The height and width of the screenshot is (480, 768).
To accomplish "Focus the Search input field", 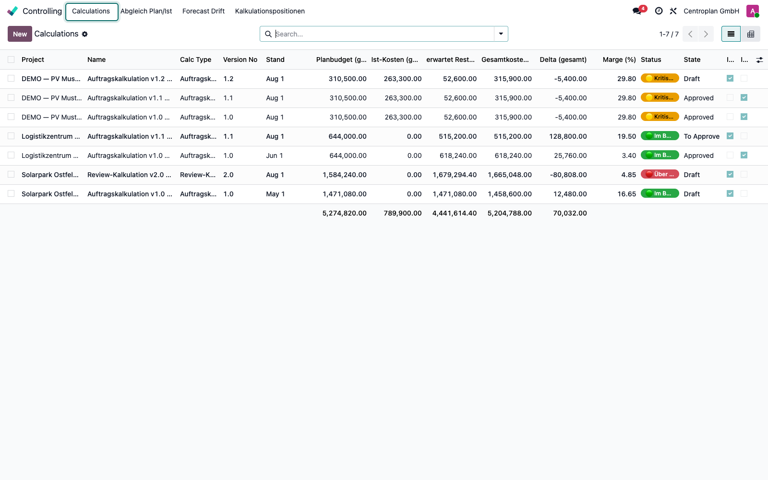I will (x=384, y=34).
